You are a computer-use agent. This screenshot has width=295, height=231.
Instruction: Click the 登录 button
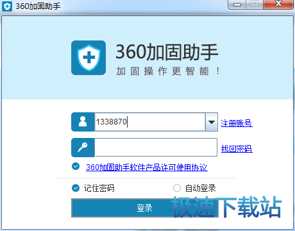145,208
